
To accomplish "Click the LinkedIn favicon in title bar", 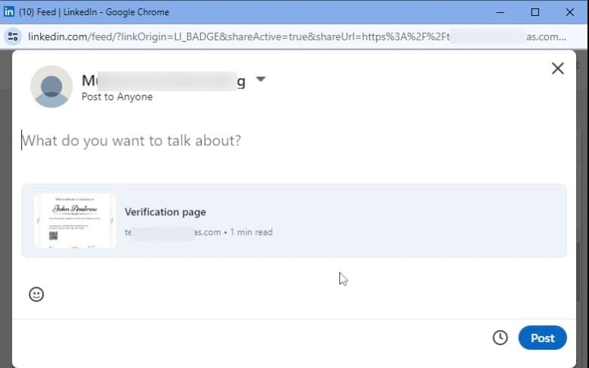I will 8,11.
